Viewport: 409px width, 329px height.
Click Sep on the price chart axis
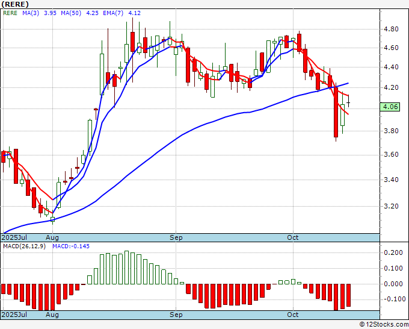click(176, 237)
